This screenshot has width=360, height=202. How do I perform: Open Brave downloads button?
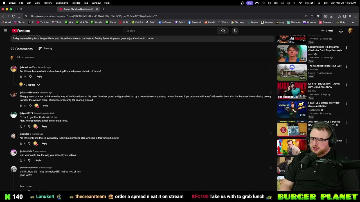(331, 16)
